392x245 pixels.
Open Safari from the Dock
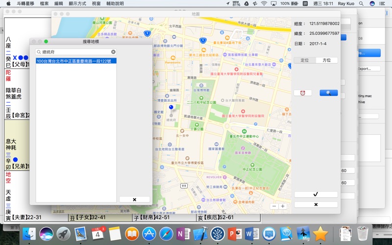click(x=166, y=234)
